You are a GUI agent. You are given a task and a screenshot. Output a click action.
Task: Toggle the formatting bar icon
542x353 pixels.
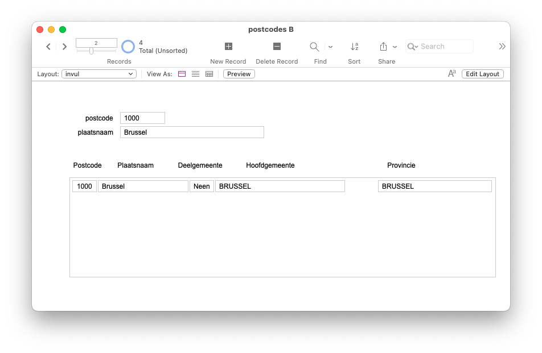coord(452,74)
